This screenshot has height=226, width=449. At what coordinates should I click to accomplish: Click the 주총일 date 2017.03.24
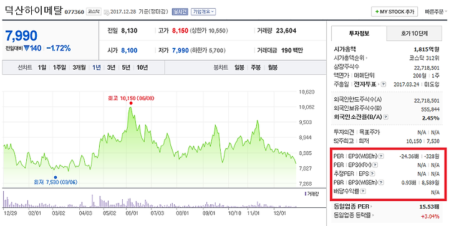(406, 84)
